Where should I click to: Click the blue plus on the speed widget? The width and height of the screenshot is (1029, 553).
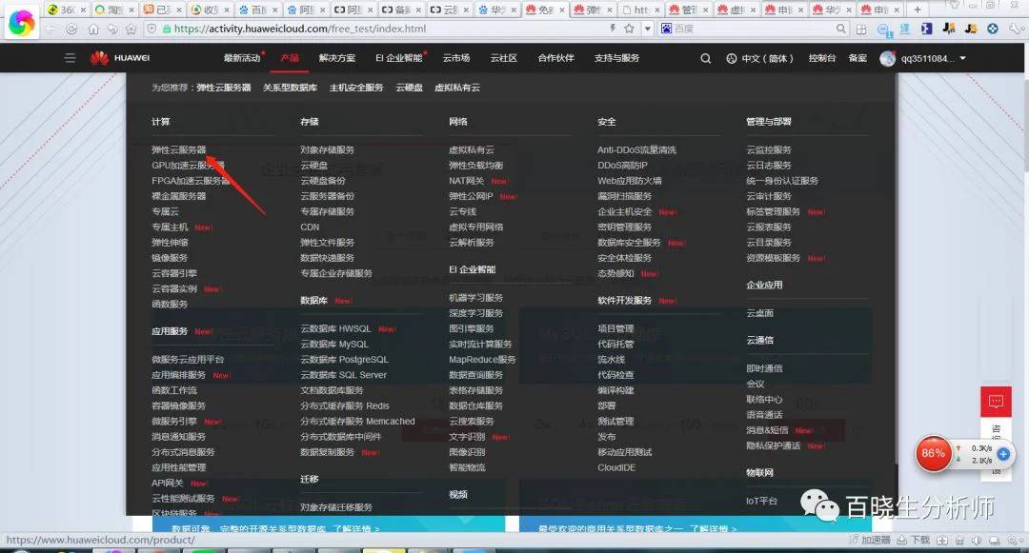point(1003,453)
